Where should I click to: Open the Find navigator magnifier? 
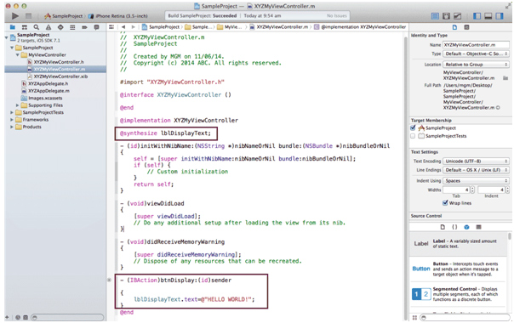[37, 27]
